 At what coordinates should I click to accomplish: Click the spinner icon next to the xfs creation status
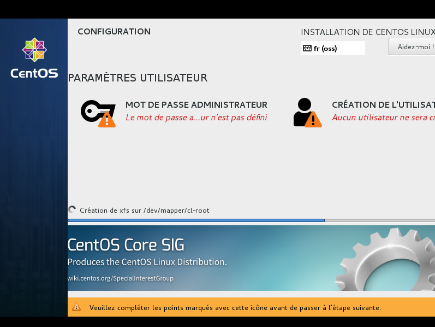click(x=72, y=210)
